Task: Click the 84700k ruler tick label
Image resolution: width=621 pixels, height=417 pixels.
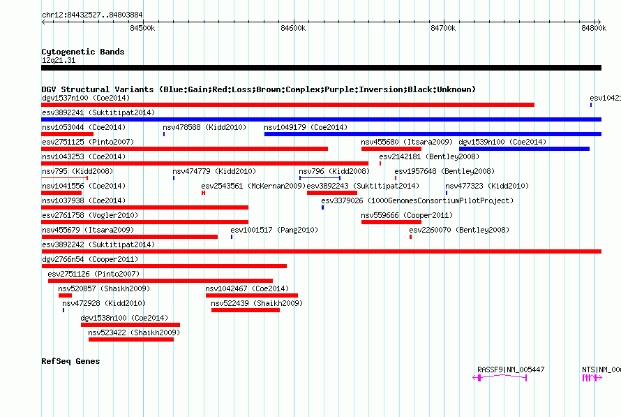Action: (443, 28)
